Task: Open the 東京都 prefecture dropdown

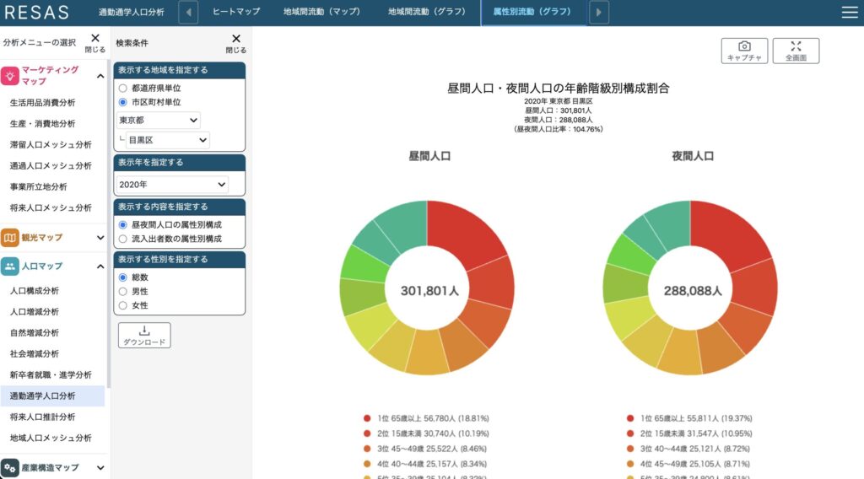Action: pos(159,121)
